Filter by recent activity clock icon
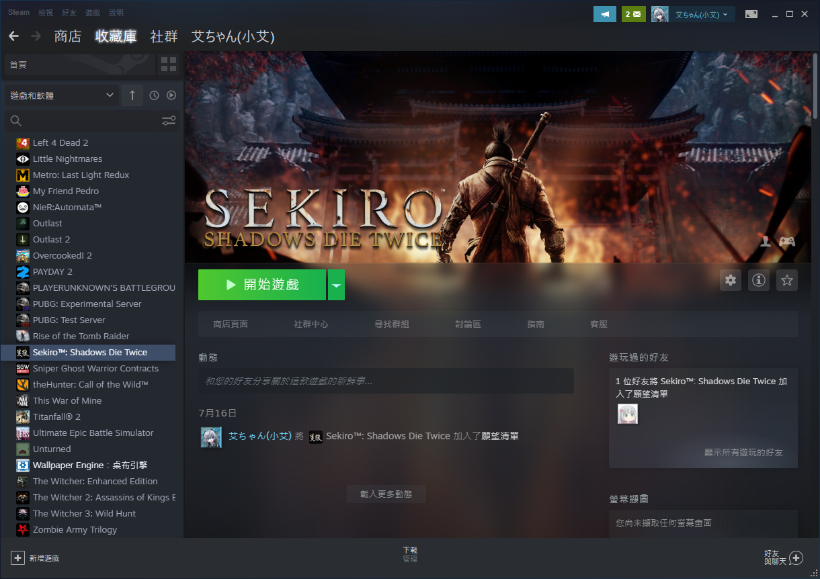The image size is (820, 579). click(154, 95)
